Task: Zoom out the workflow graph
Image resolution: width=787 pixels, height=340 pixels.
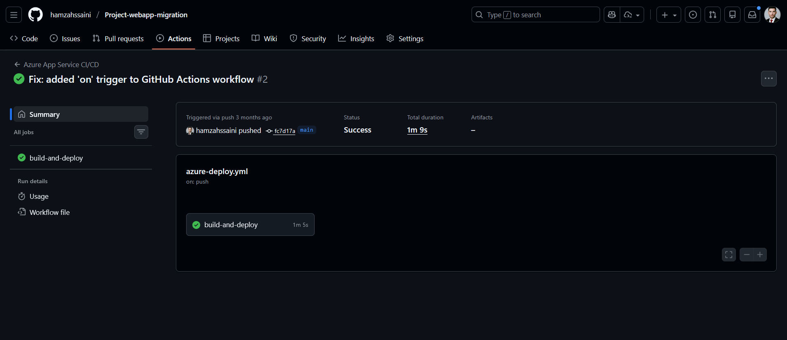Action: pyautogui.click(x=747, y=255)
